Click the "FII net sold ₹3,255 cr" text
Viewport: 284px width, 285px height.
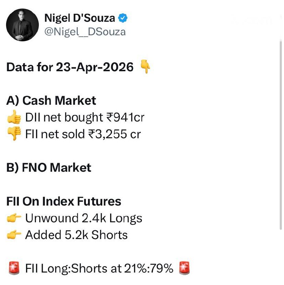[x=83, y=134]
